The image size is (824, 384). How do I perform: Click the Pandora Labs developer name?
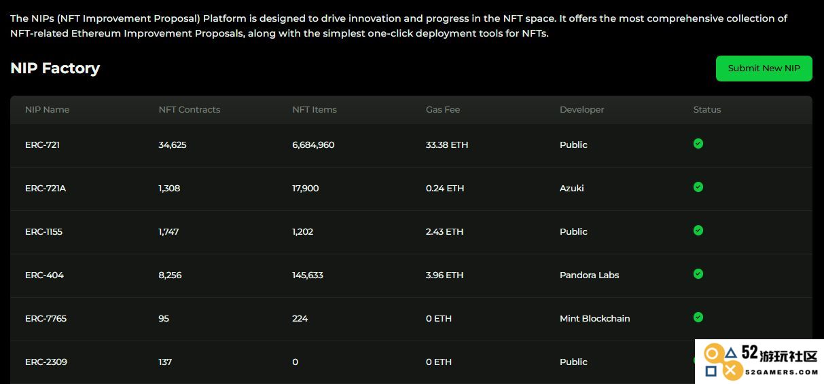pos(589,275)
